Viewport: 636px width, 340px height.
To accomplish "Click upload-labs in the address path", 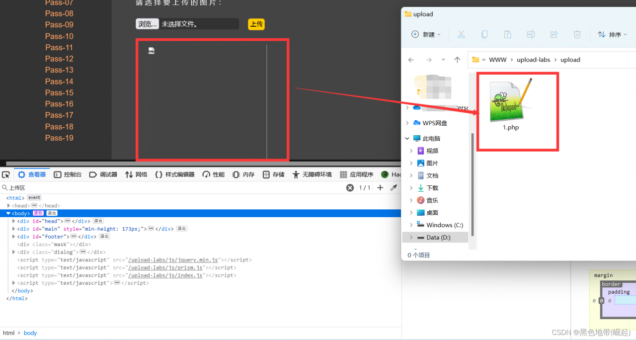I will 534,60.
